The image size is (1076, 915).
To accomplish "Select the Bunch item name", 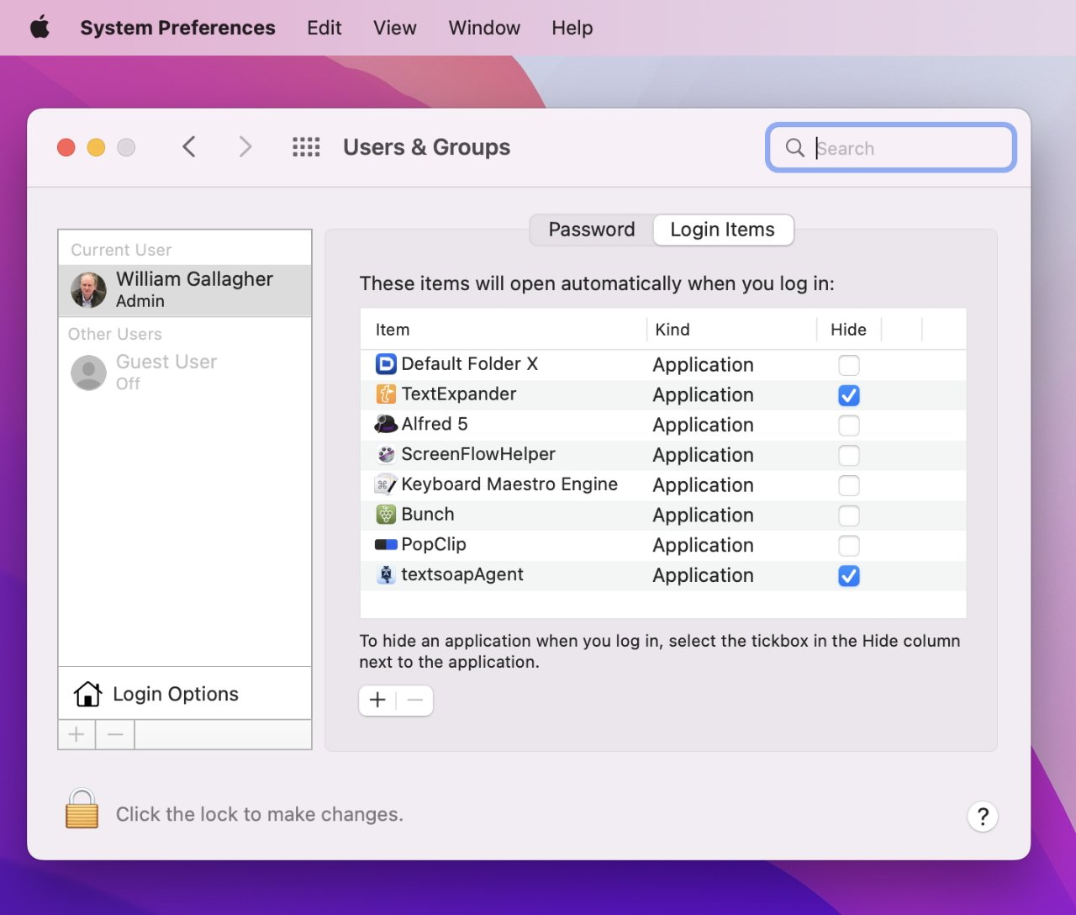I will pyautogui.click(x=428, y=515).
